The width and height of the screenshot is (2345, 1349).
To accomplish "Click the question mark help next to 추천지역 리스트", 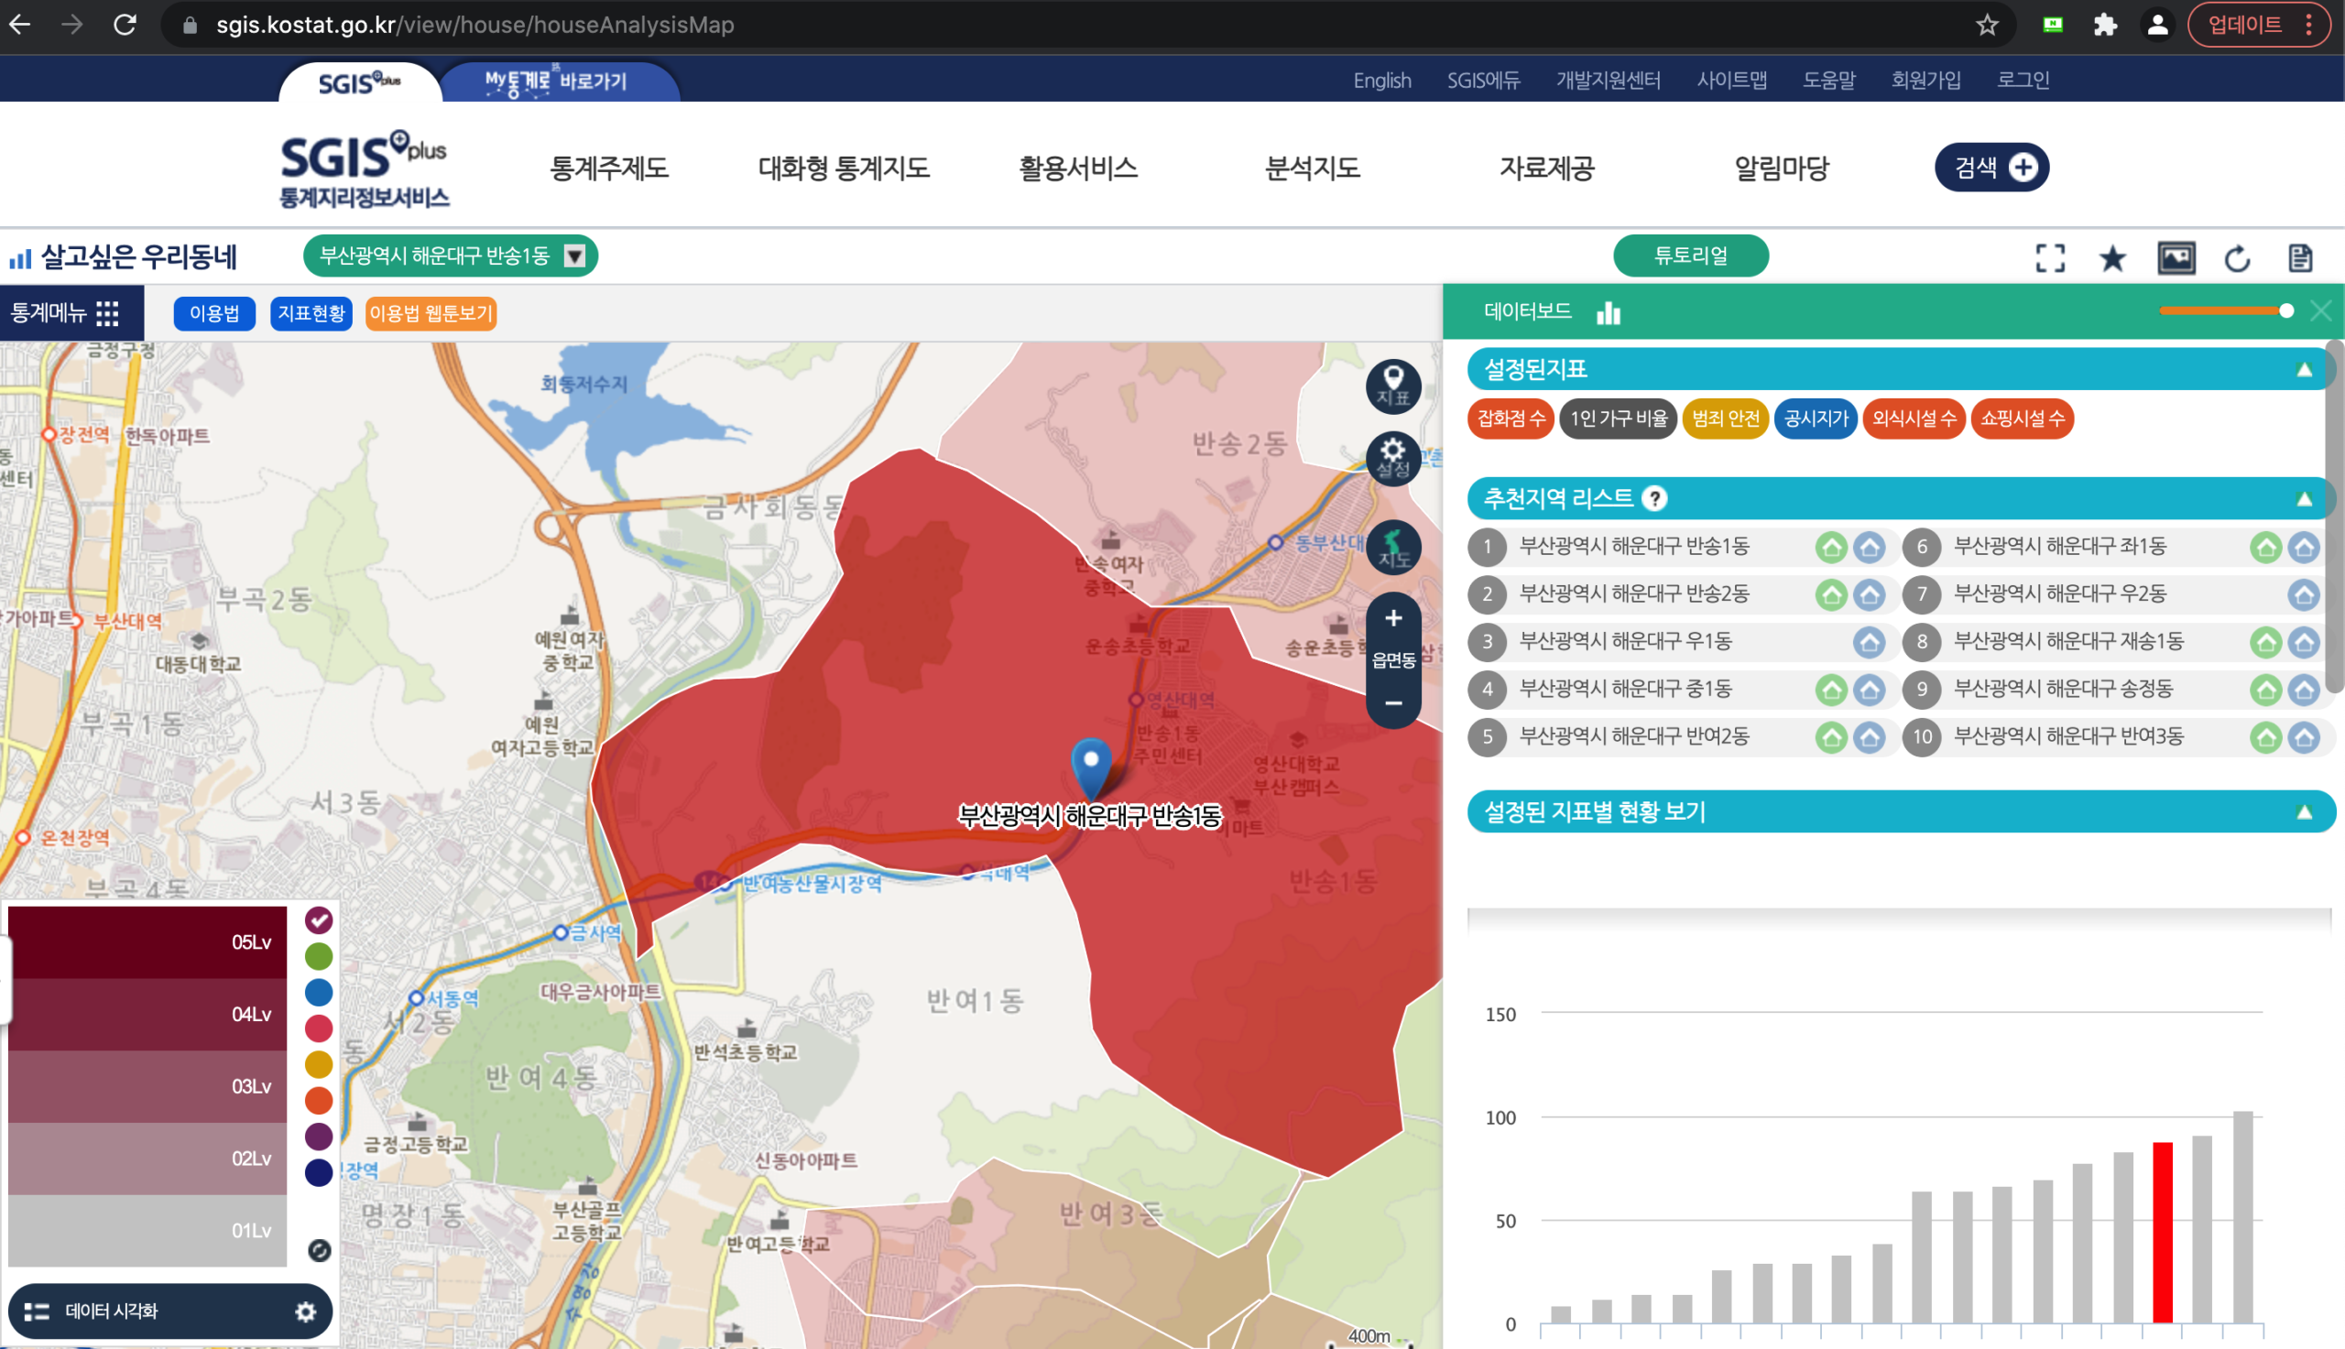I will point(1653,498).
